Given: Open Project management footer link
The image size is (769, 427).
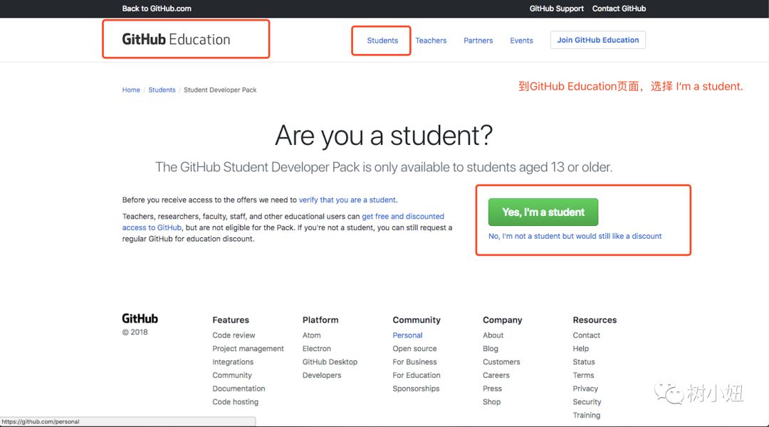Looking at the screenshot, I should tap(249, 349).
